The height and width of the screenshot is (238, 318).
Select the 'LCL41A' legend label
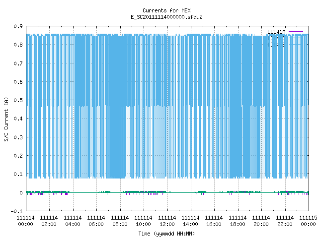pyautogui.click(x=276, y=32)
